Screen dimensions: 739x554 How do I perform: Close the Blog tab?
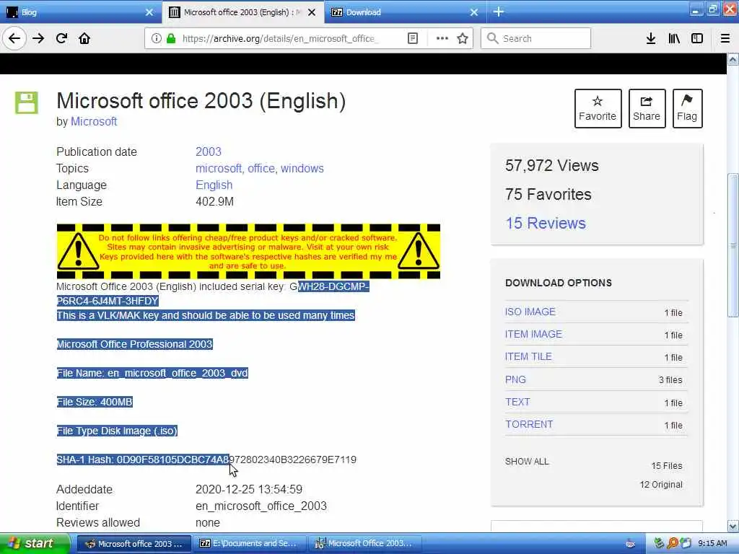tap(149, 12)
